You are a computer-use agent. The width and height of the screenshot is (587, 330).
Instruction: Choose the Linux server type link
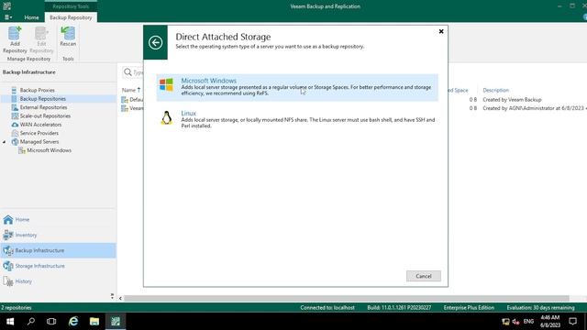[x=188, y=113]
